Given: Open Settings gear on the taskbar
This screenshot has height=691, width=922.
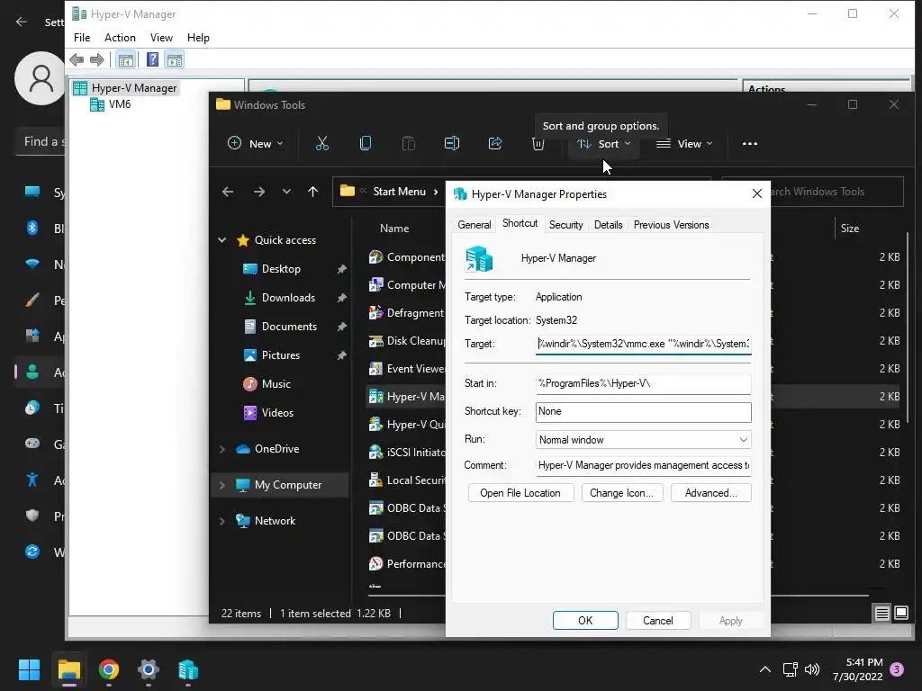Looking at the screenshot, I should (x=149, y=669).
